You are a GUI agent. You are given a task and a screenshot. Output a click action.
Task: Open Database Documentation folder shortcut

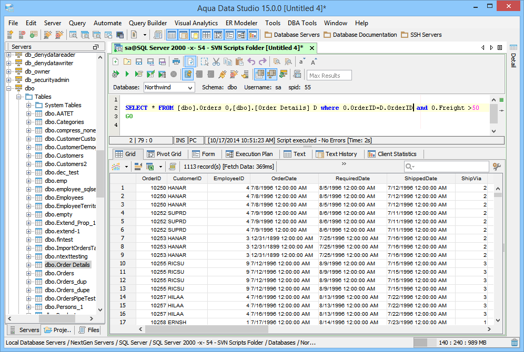click(x=360, y=35)
